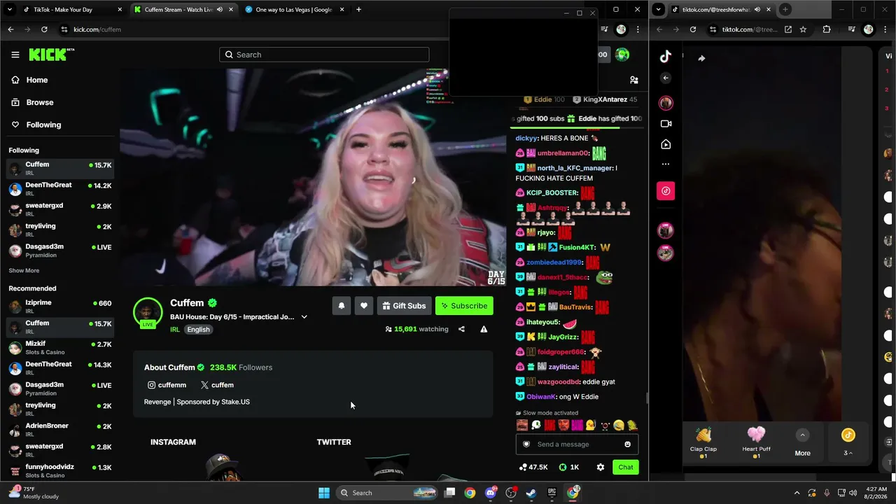Screen dimensions: 896x504
Task: Open the emoji picker in the chat box
Action: pyautogui.click(x=627, y=444)
